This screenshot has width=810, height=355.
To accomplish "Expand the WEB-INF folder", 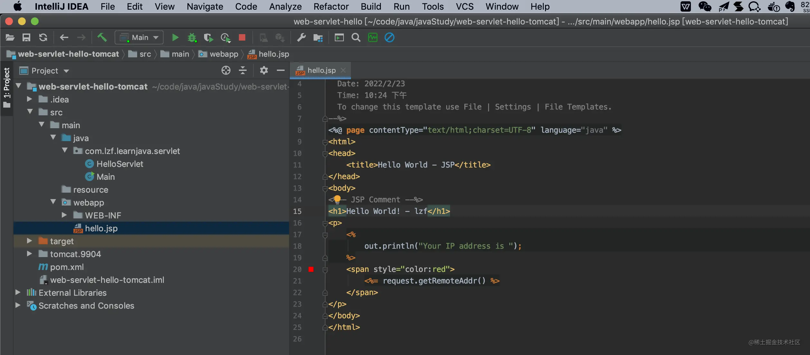I will (x=64, y=215).
